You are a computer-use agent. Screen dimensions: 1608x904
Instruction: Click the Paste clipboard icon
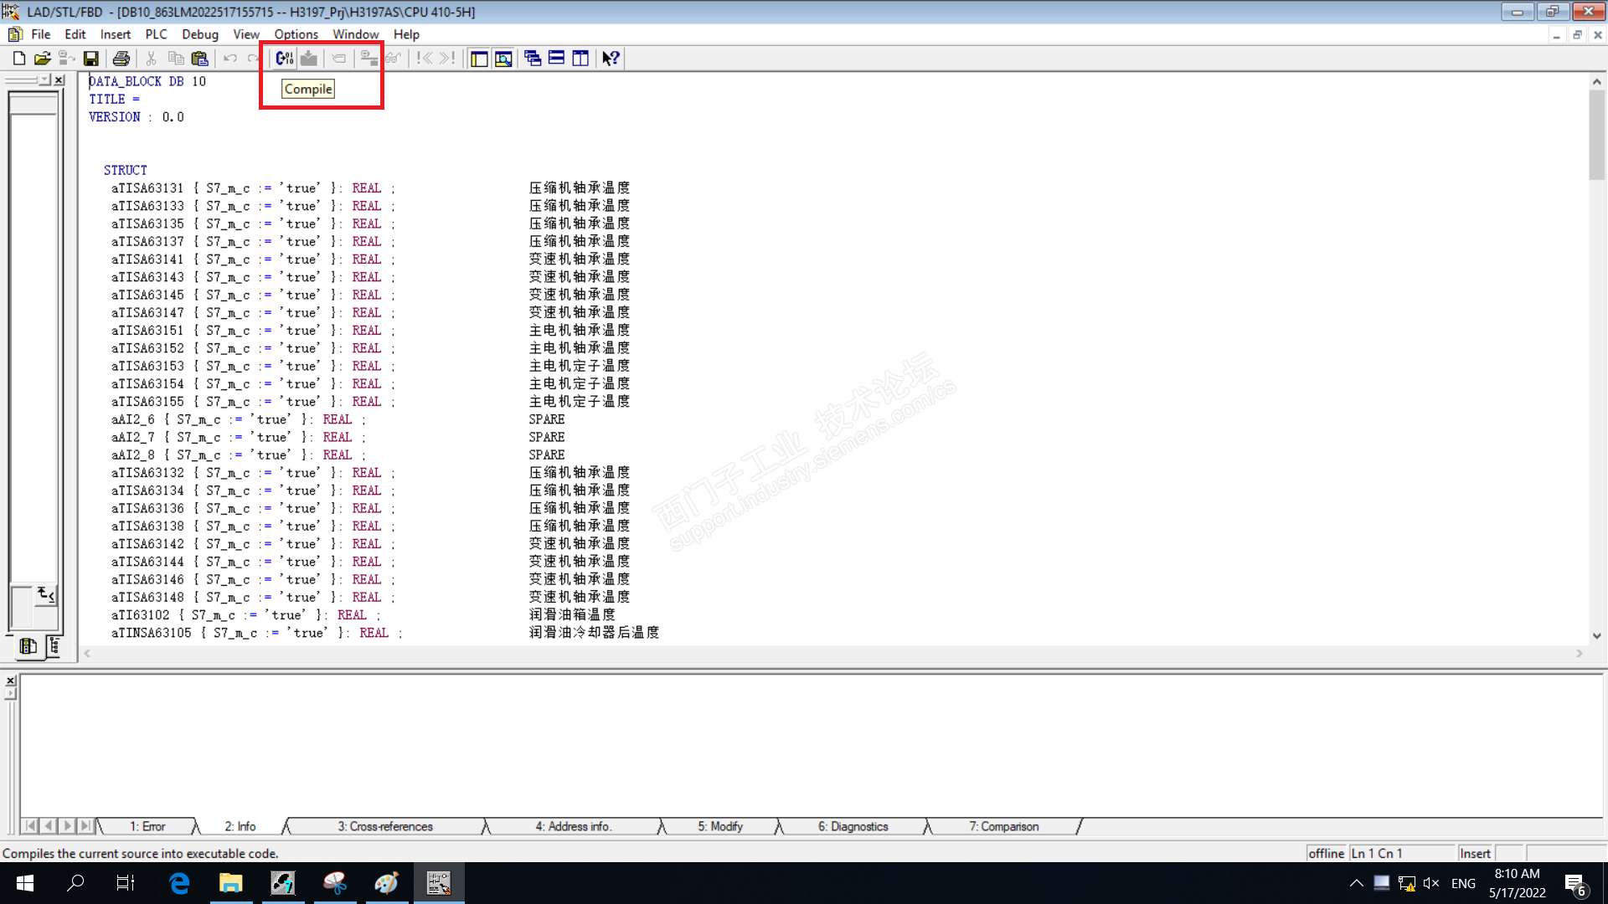pyautogui.click(x=199, y=59)
